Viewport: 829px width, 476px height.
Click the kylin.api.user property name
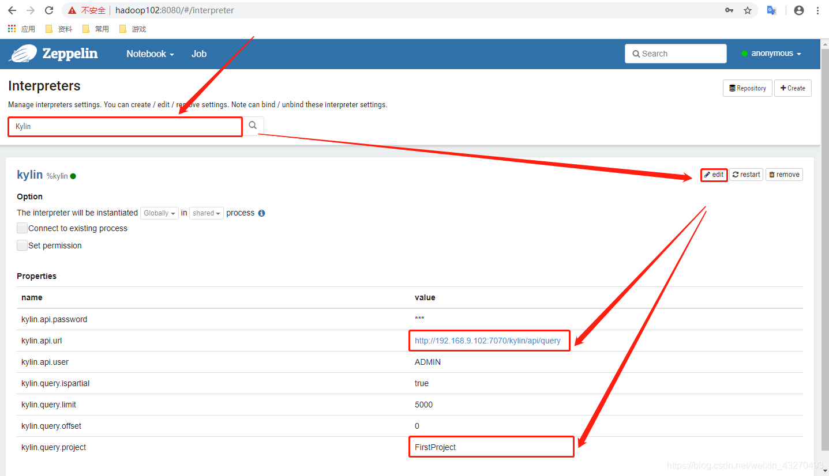click(x=45, y=362)
